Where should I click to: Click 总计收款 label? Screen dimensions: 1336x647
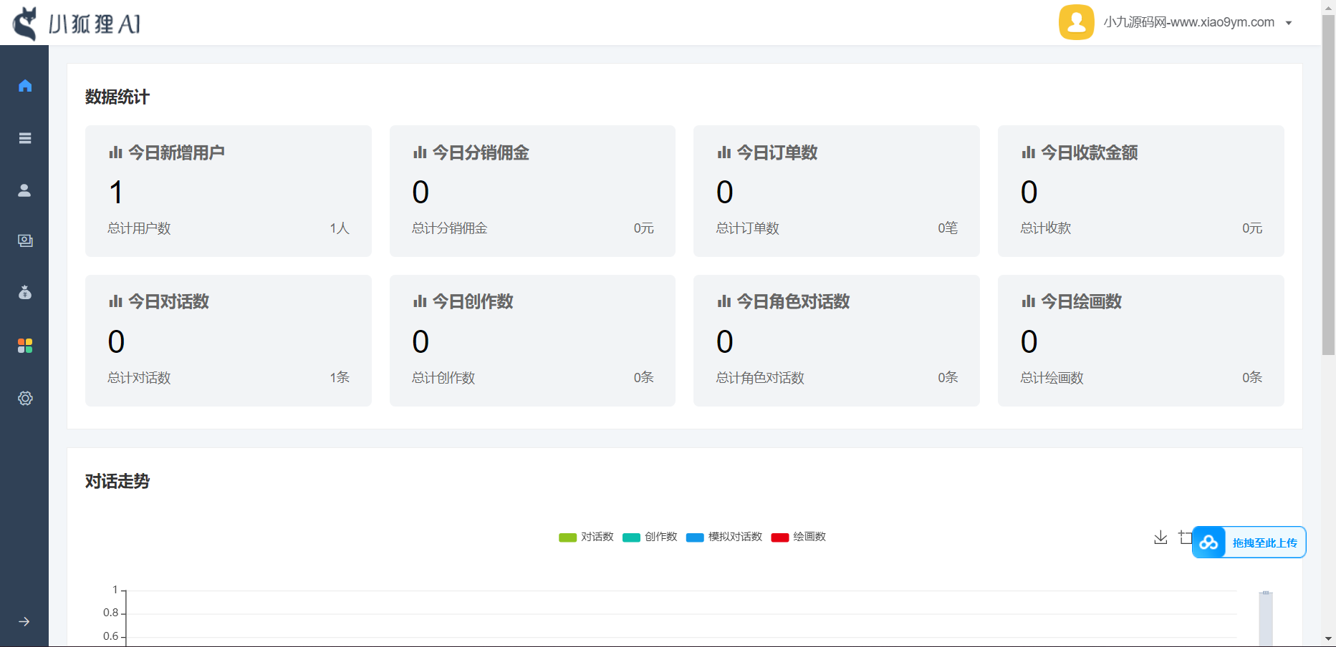[x=1045, y=228]
